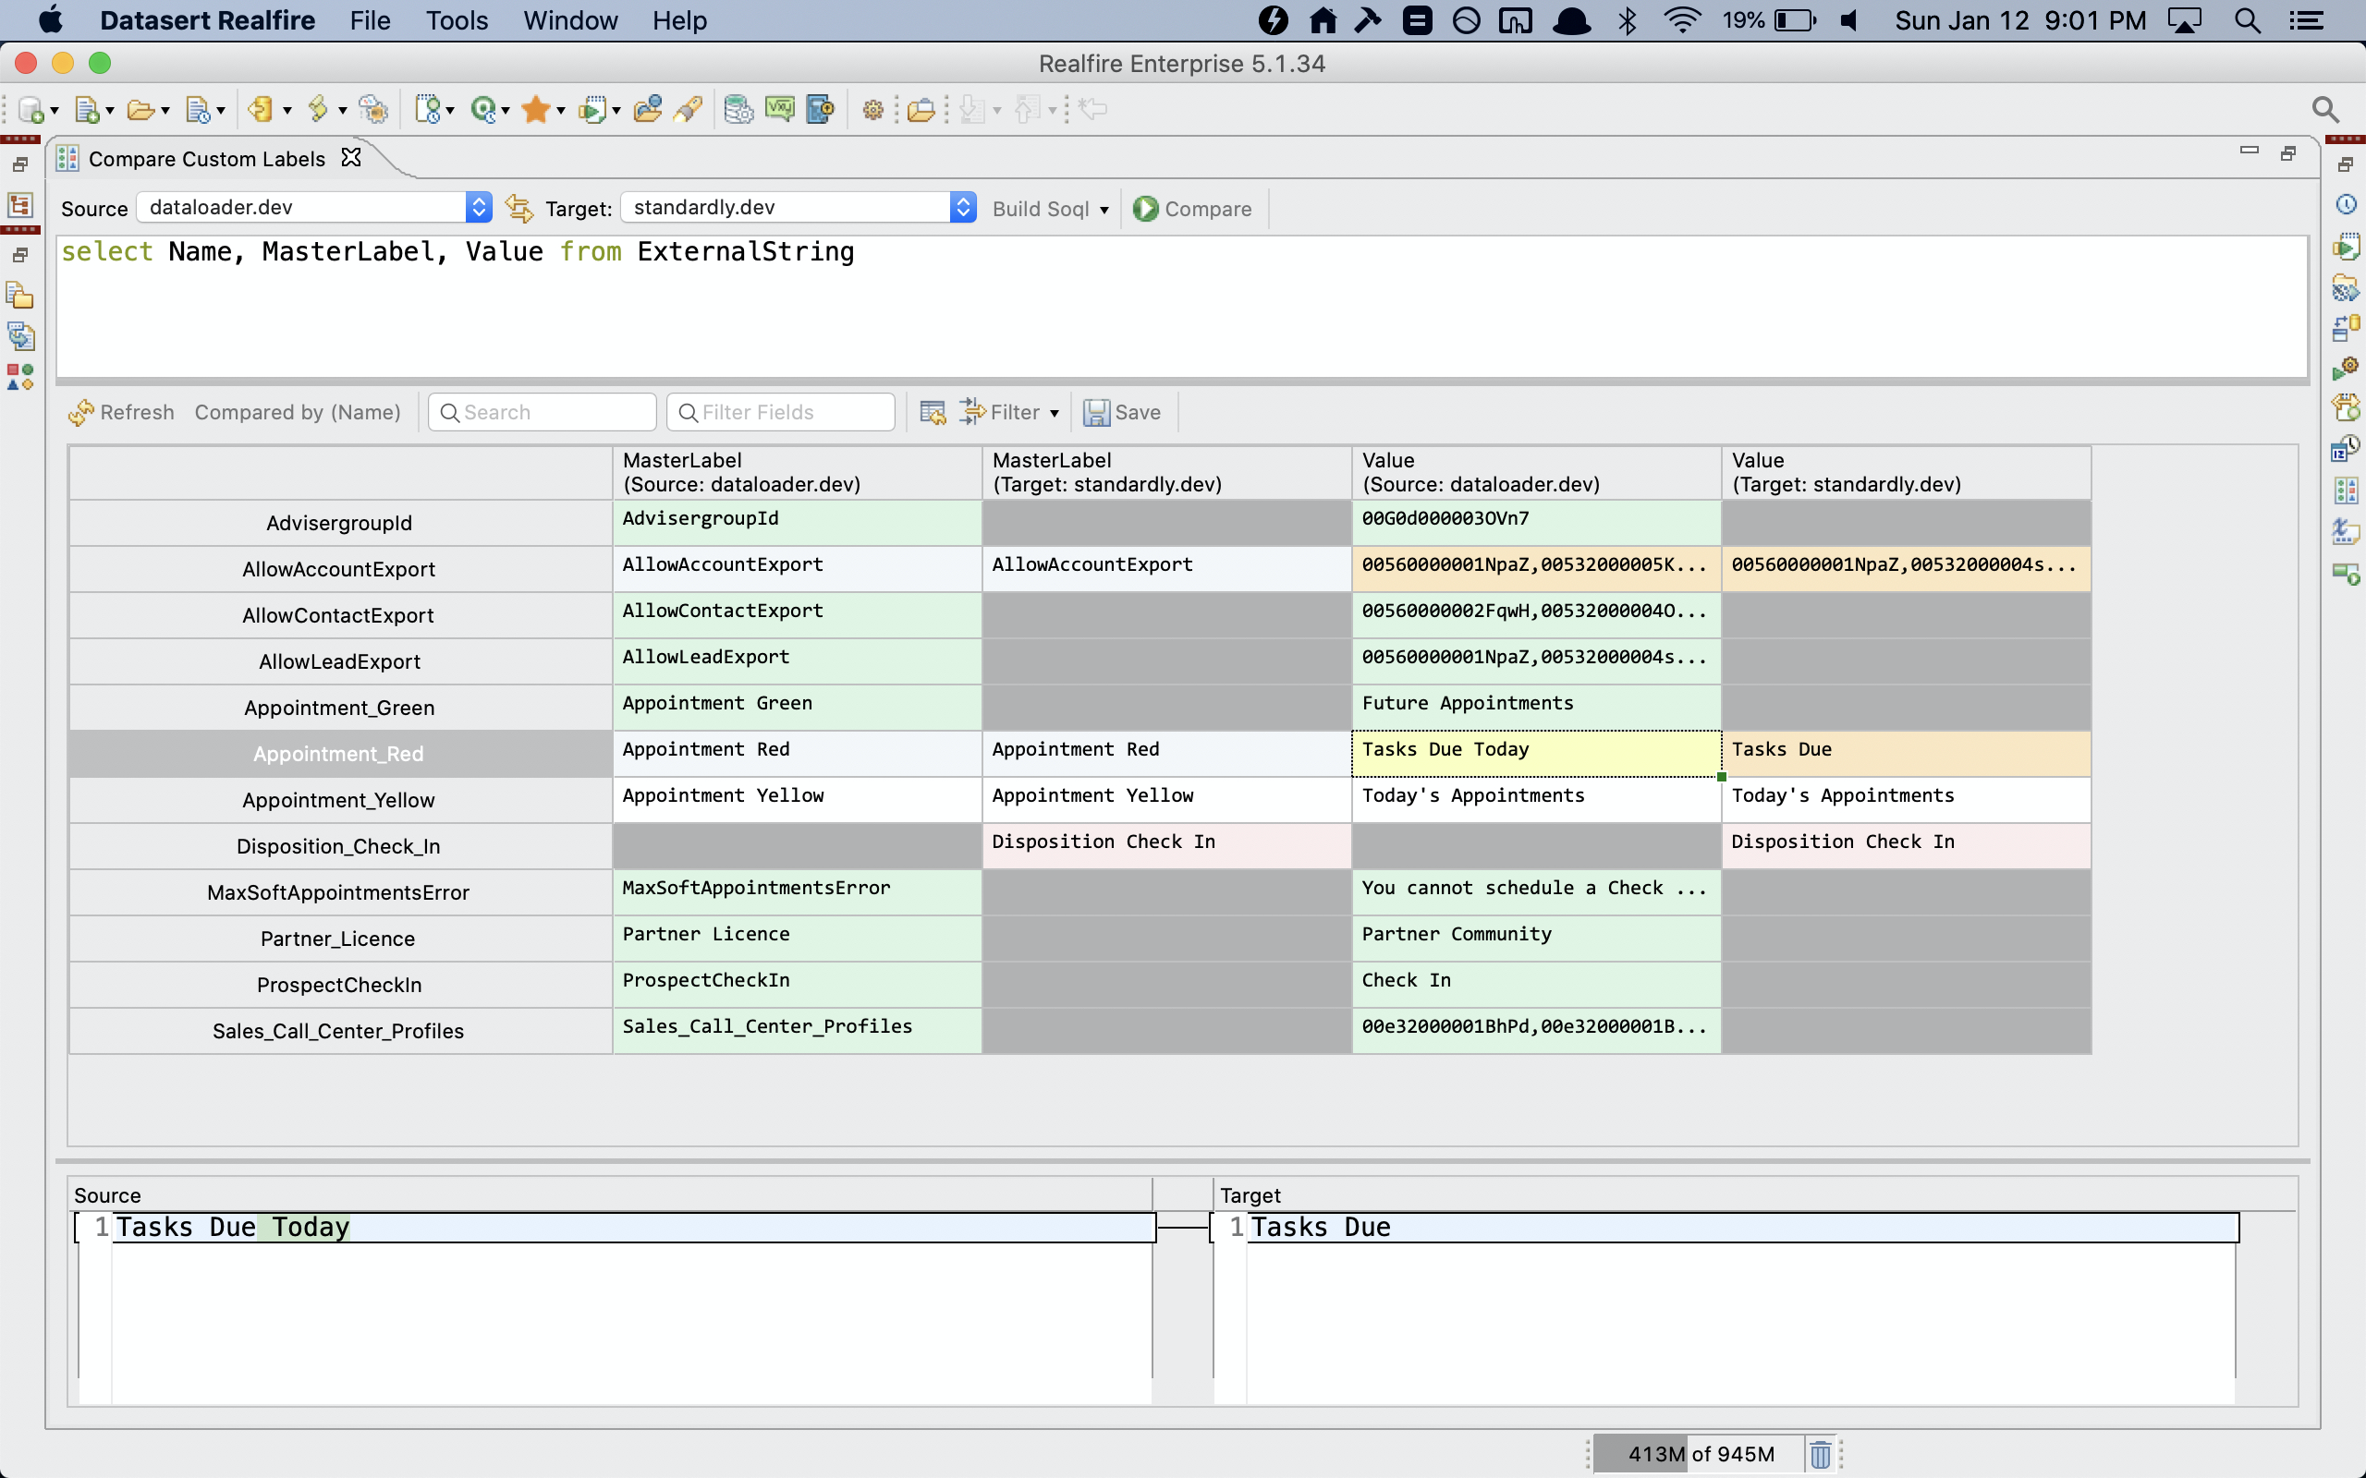Click the run script notepad icon

coord(592,110)
